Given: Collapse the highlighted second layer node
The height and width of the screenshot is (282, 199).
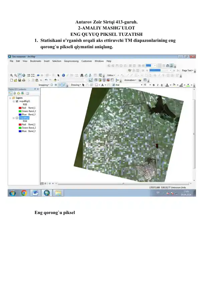Looking at the screenshot, I should tap(14, 118).
